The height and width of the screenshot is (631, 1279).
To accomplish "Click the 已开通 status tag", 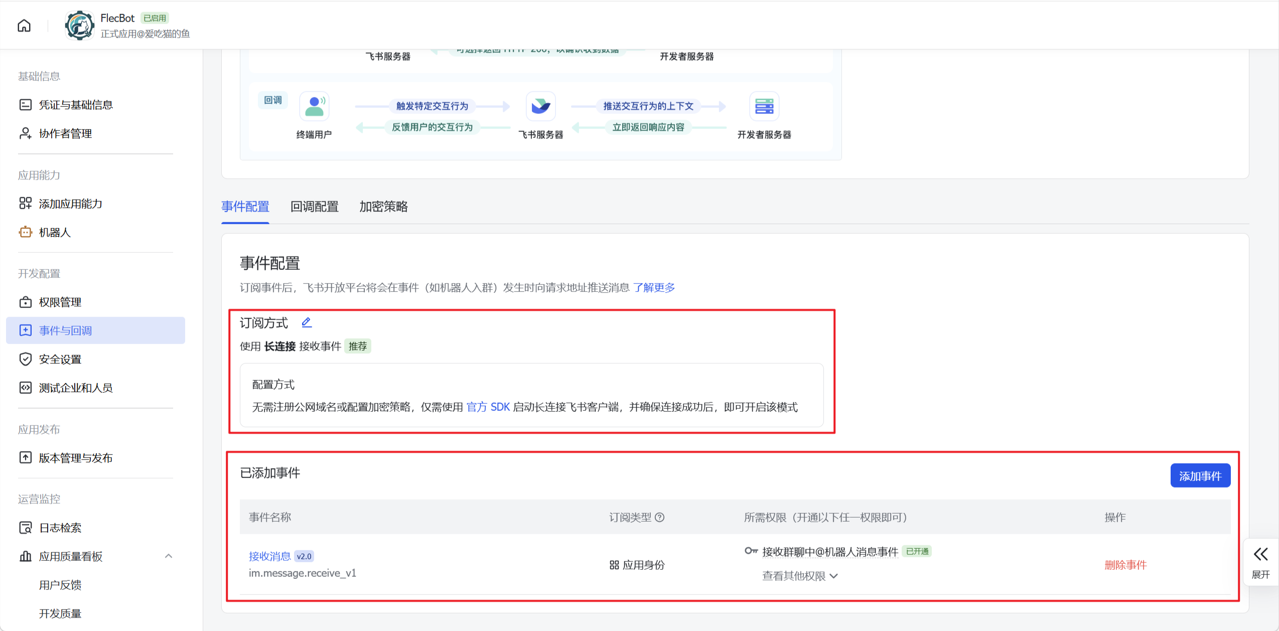I will [917, 551].
